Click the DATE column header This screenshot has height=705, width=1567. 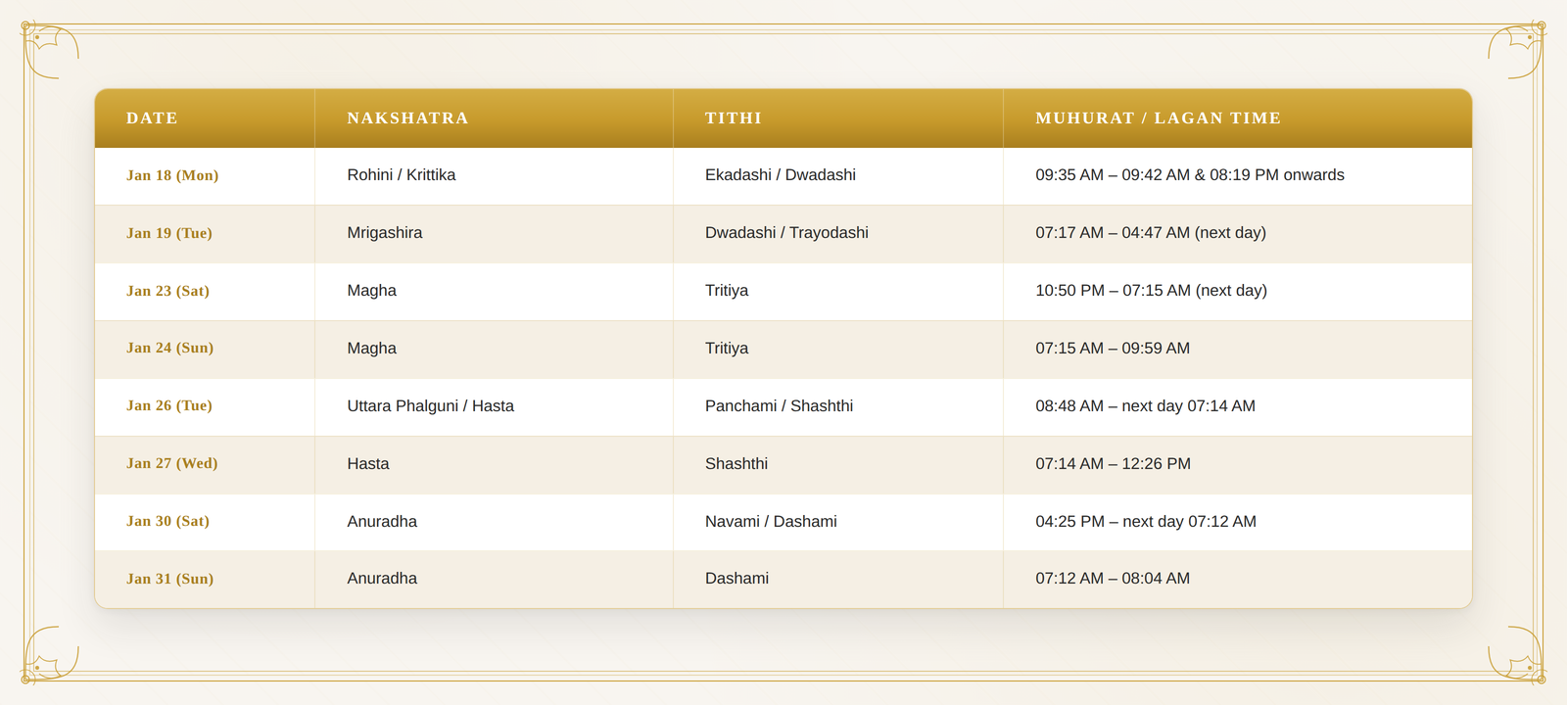coord(205,118)
